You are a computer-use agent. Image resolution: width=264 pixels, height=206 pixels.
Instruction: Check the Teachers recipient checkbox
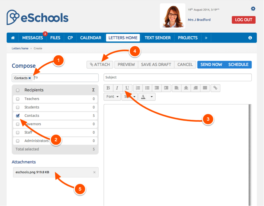tap(18, 99)
